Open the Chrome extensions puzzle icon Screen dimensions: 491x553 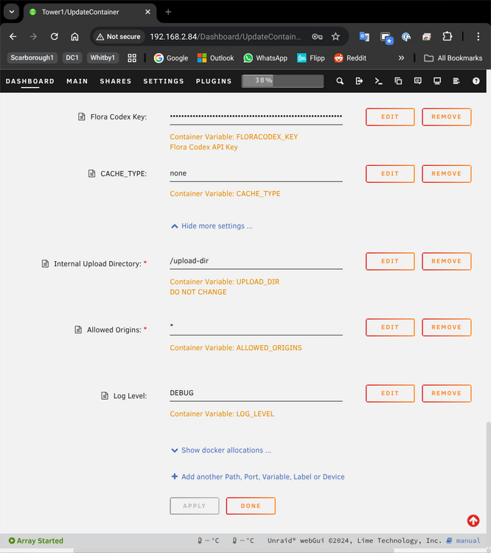(x=448, y=36)
